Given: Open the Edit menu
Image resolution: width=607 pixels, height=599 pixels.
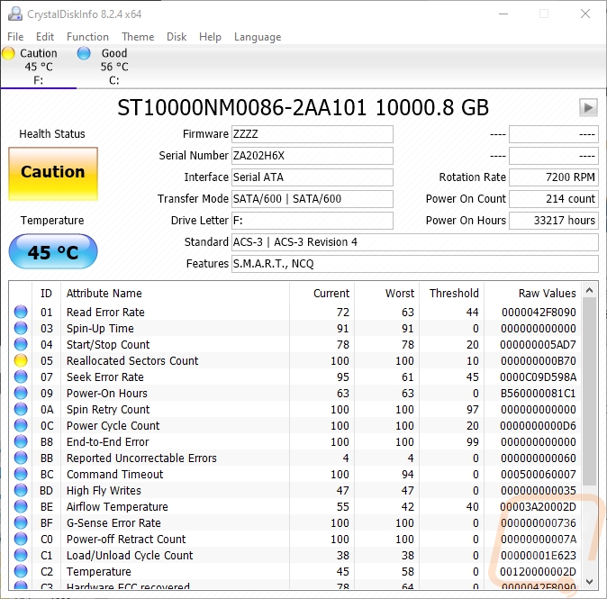Looking at the screenshot, I should [45, 37].
